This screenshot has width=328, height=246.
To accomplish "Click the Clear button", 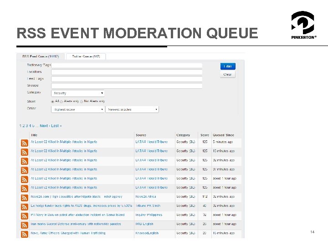I will 228,74.
